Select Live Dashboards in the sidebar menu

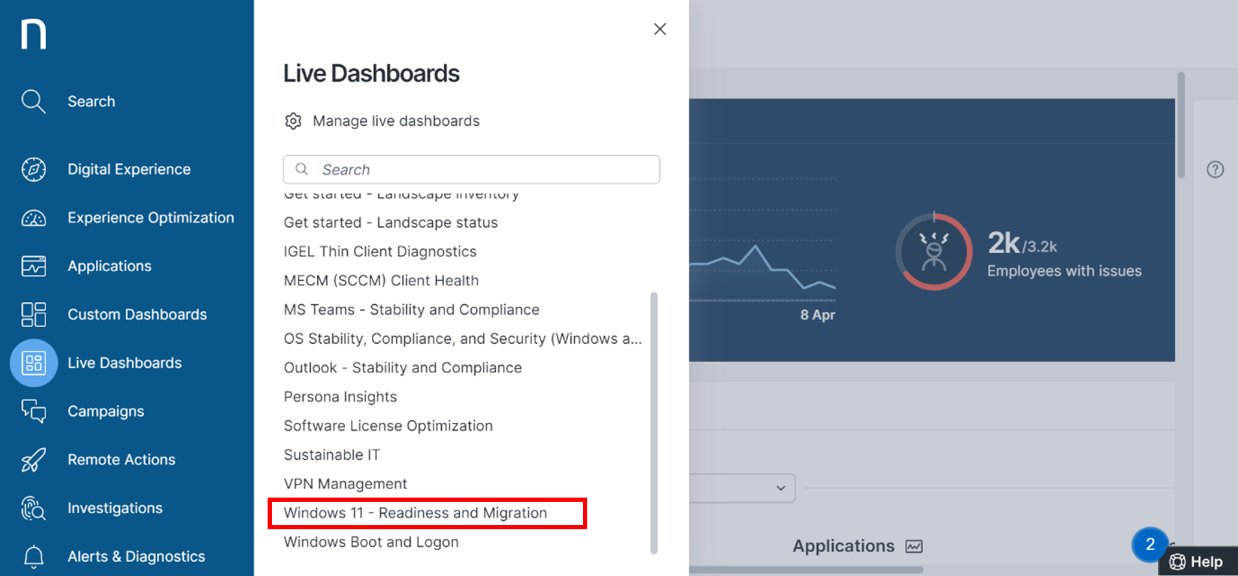(124, 363)
